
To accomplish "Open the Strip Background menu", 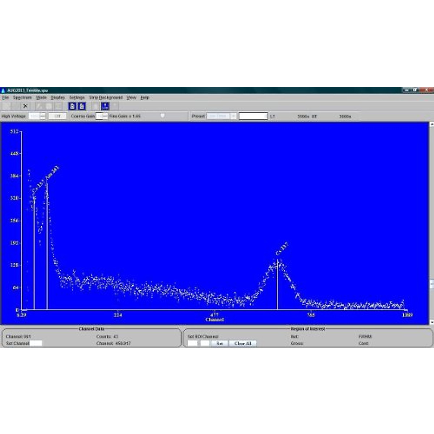I will [x=106, y=98].
